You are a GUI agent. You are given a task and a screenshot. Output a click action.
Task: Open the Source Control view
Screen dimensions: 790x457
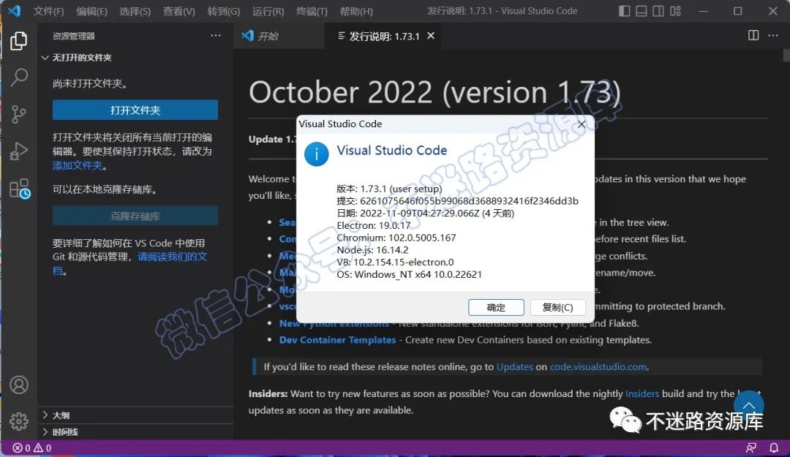tap(18, 114)
